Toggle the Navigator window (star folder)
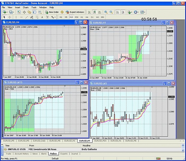 click(x=29, y=12)
